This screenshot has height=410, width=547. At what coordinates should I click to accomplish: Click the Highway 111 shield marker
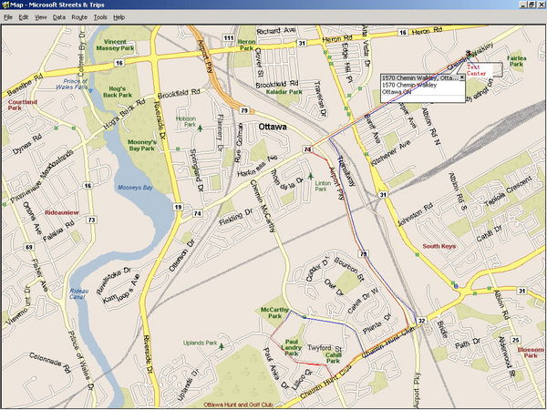tap(227, 36)
